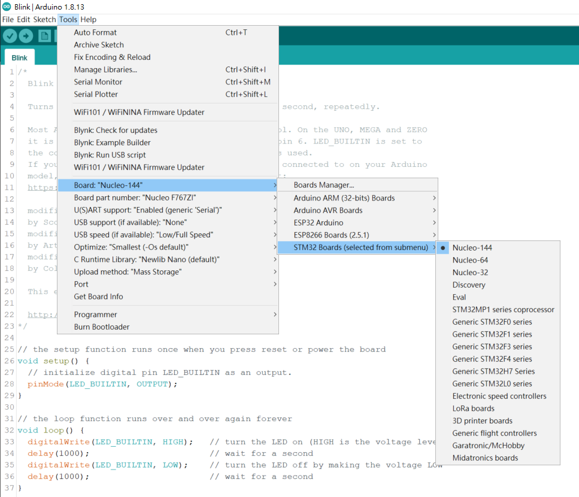This screenshot has width=579, height=497.
Task: Expand Arduino ARM (32-bits) Boards
Action: coord(357,198)
